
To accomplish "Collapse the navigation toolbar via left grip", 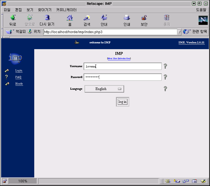I will click(2, 21).
